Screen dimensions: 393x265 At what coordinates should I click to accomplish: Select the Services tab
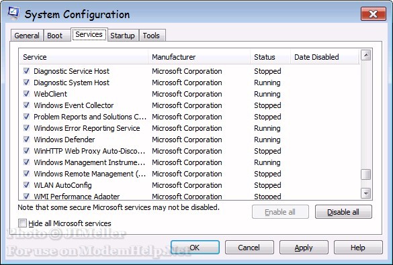[x=89, y=34]
